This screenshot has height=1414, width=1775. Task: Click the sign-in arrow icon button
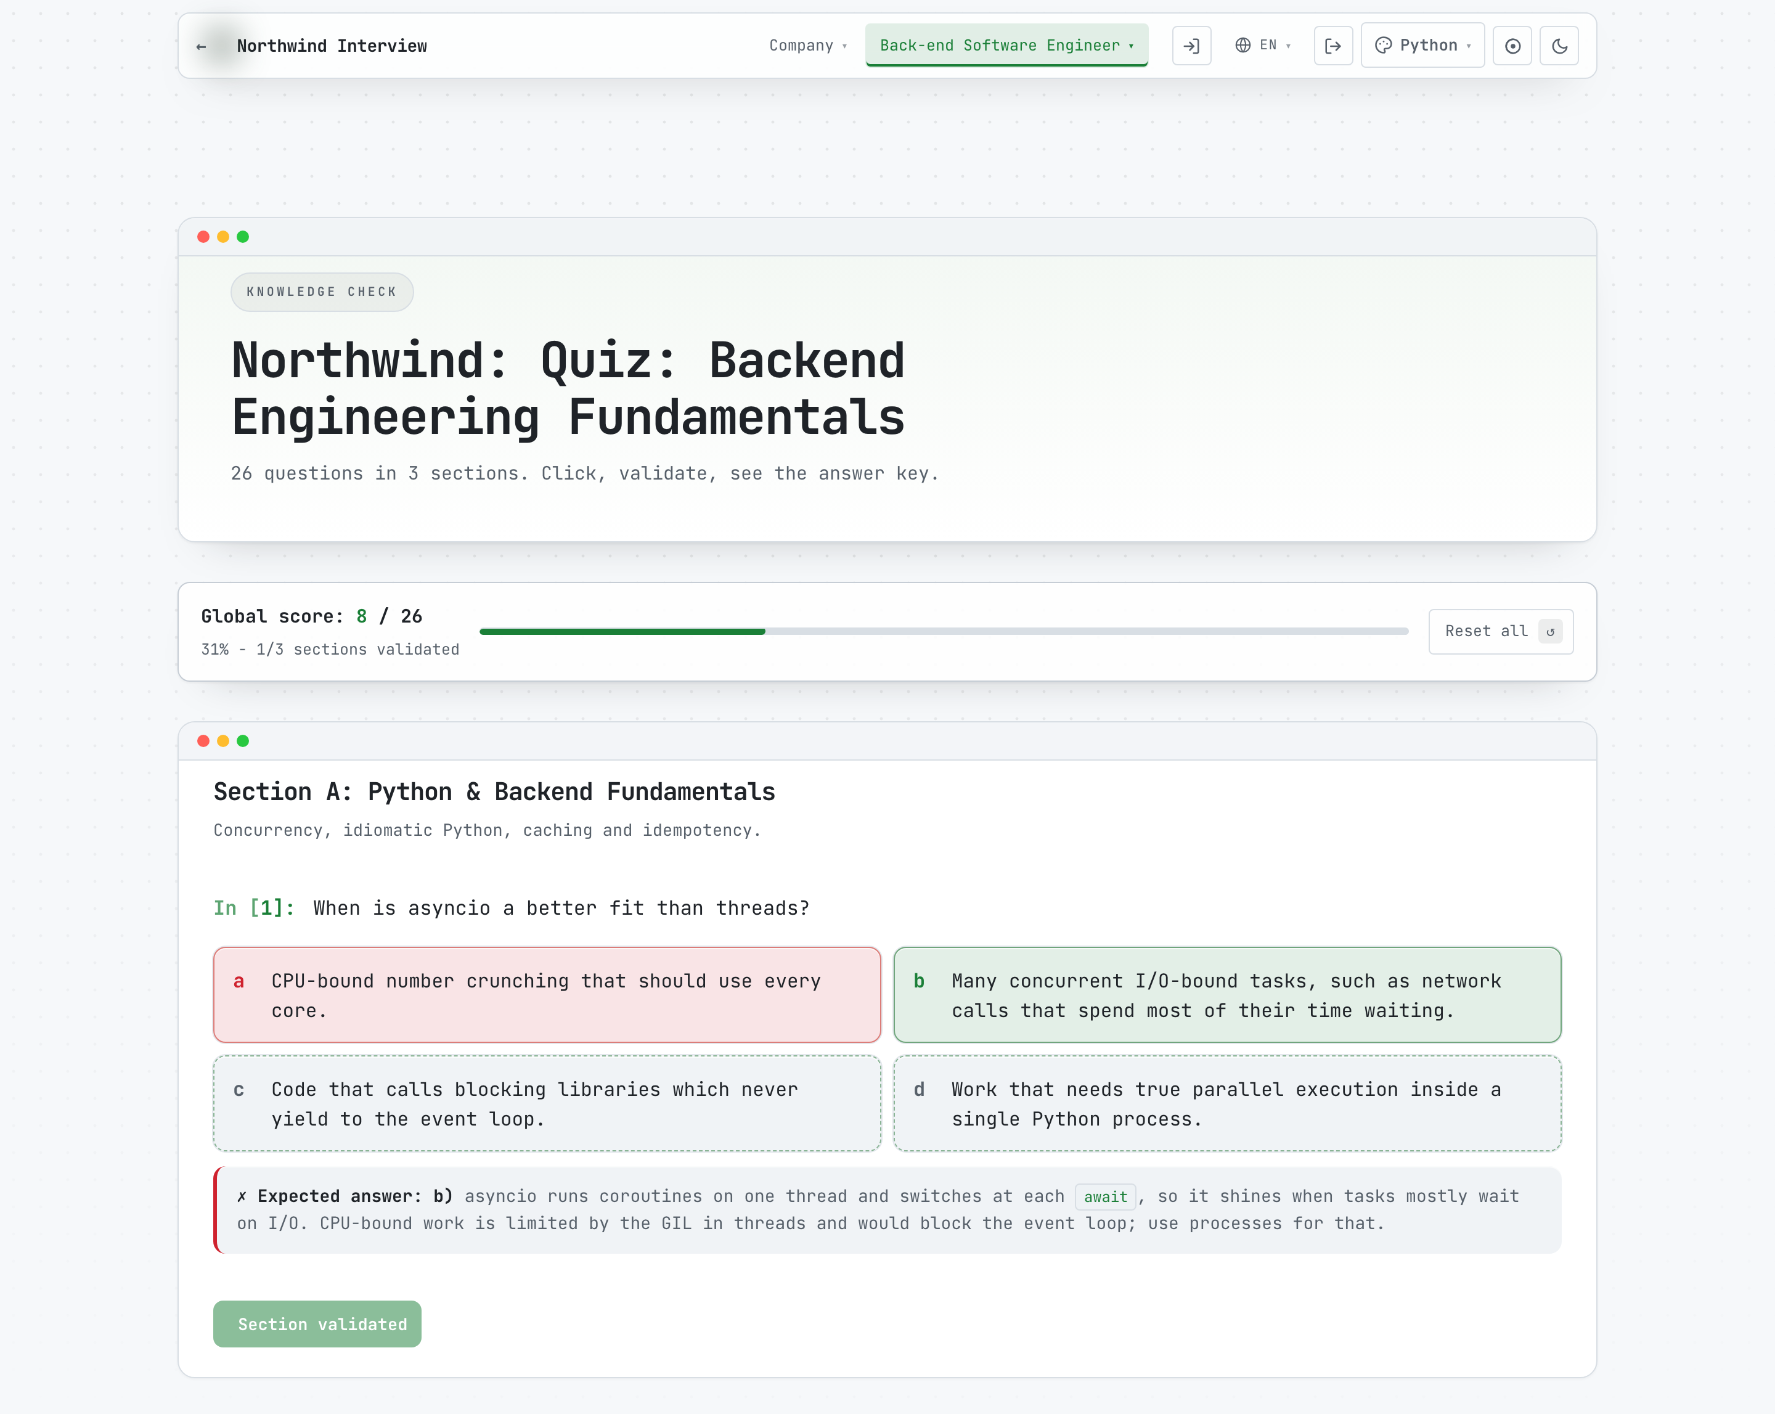[1191, 46]
